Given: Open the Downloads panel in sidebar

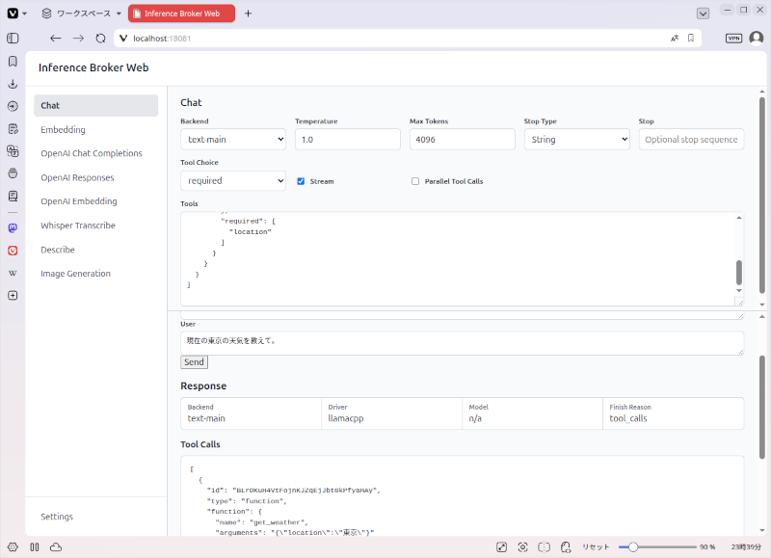Looking at the screenshot, I should pos(13,84).
